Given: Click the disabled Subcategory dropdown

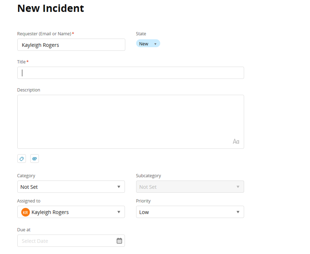Looking at the screenshot, I should 190,187.
